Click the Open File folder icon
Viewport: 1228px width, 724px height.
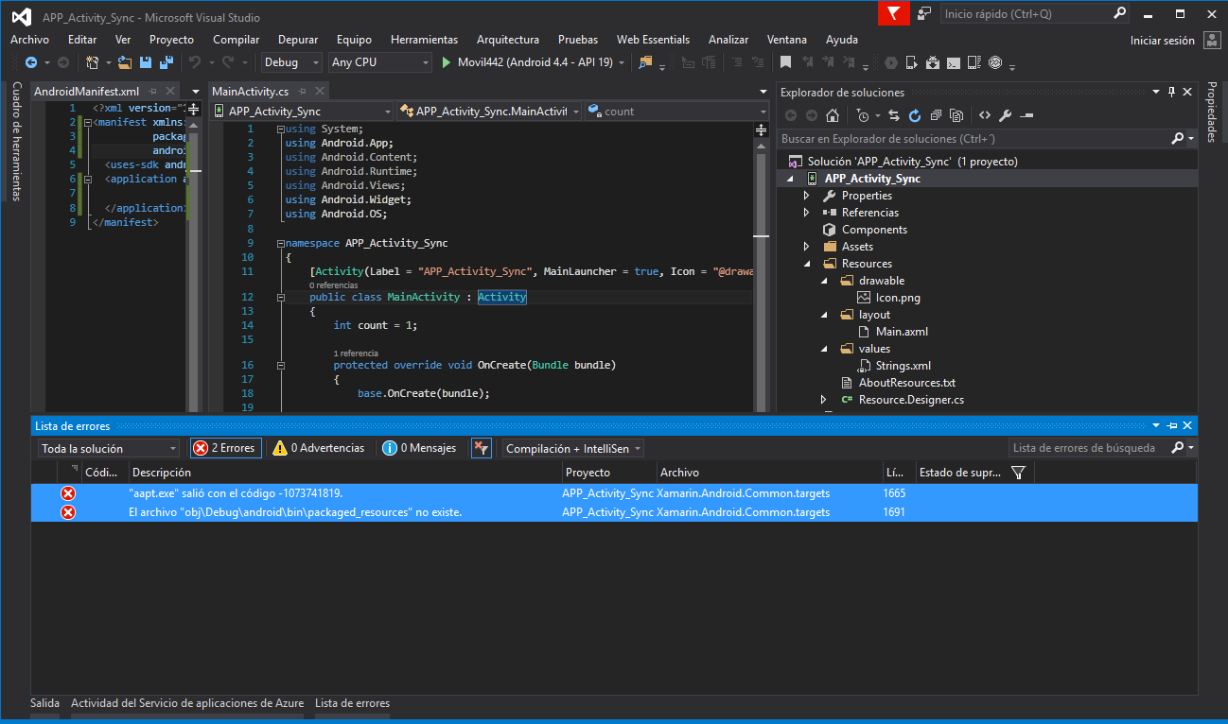click(x=127, y=62)
